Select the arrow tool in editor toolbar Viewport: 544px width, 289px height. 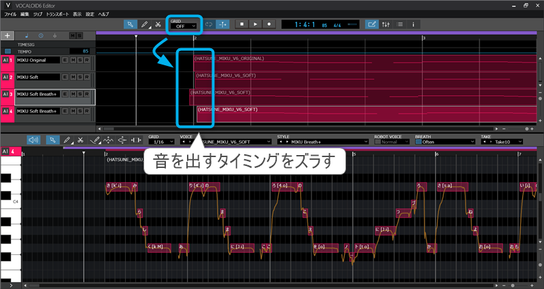(x=52, y=140)
